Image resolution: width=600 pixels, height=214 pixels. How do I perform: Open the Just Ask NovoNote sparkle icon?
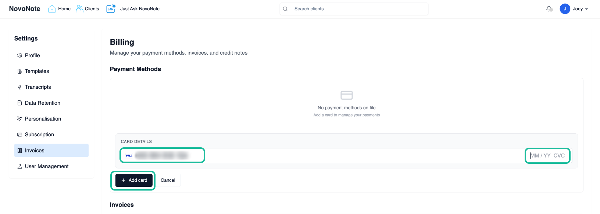pos(111,8)
